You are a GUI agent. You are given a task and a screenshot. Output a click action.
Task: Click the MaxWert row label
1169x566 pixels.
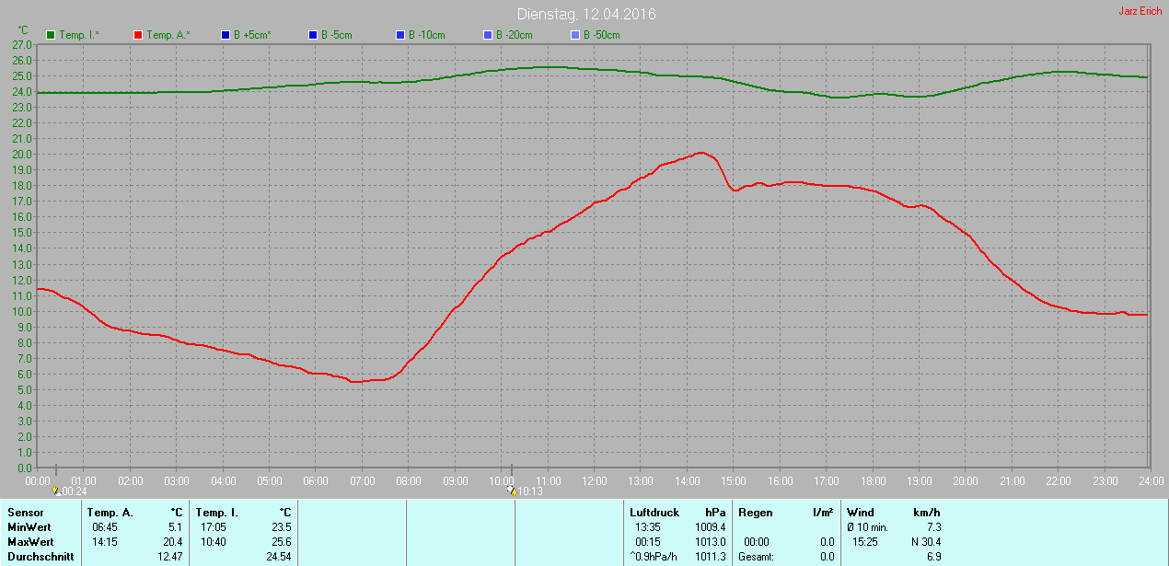click(x=30, y=542)
